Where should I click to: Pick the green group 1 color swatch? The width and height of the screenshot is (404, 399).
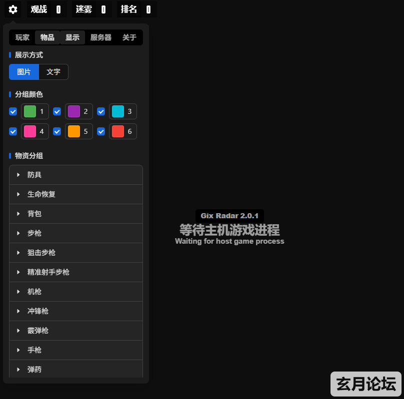pyautogui.click(x=30, y=111)
